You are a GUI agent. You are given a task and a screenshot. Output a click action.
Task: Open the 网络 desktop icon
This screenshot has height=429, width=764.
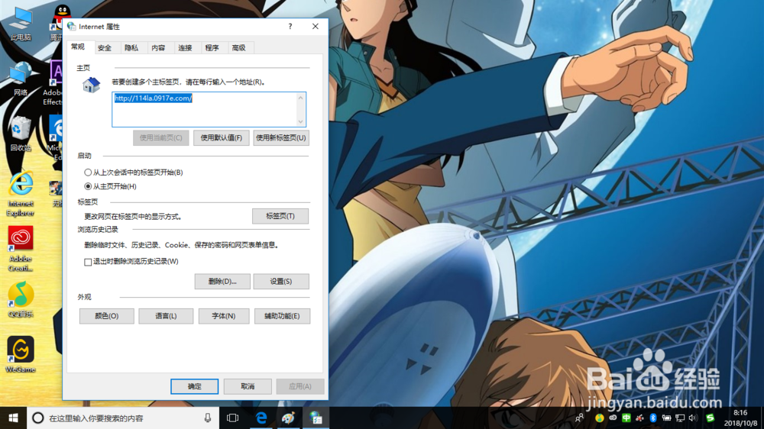(21, 78)
